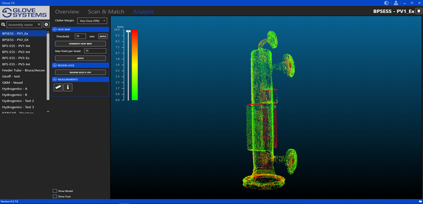Select the Hydrogenics - Test 2 assembly

(24, 101)
